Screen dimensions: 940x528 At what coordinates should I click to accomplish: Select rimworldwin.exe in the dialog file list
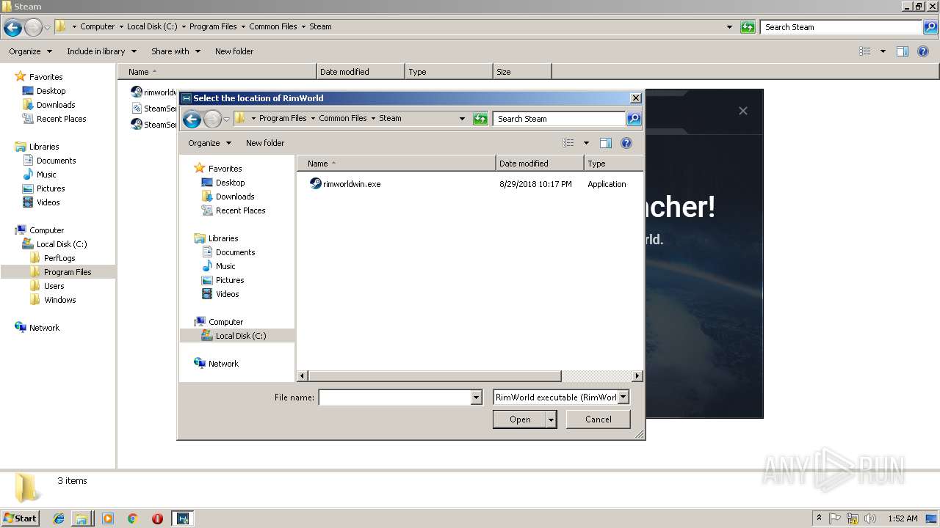click(x=345, y=184)
